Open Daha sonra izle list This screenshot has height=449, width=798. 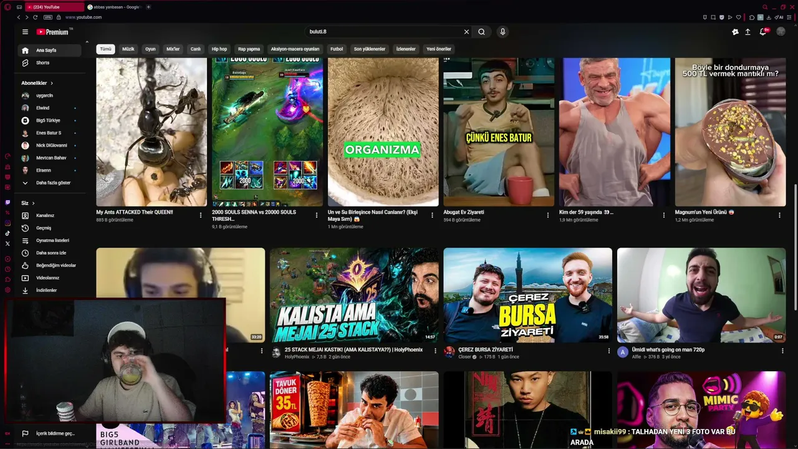pyautogui.click(x=50, y=253)
